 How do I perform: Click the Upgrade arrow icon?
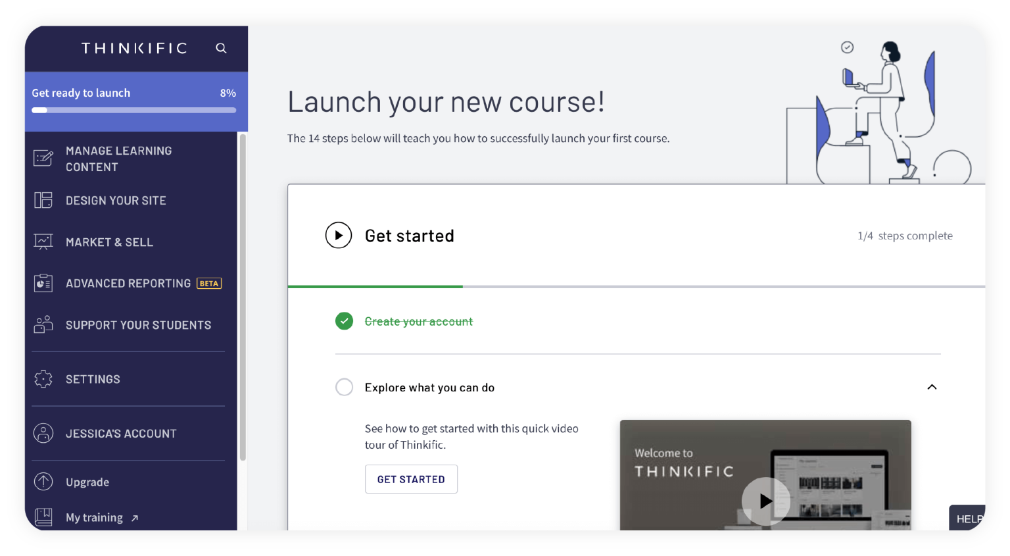click(43, 482)
